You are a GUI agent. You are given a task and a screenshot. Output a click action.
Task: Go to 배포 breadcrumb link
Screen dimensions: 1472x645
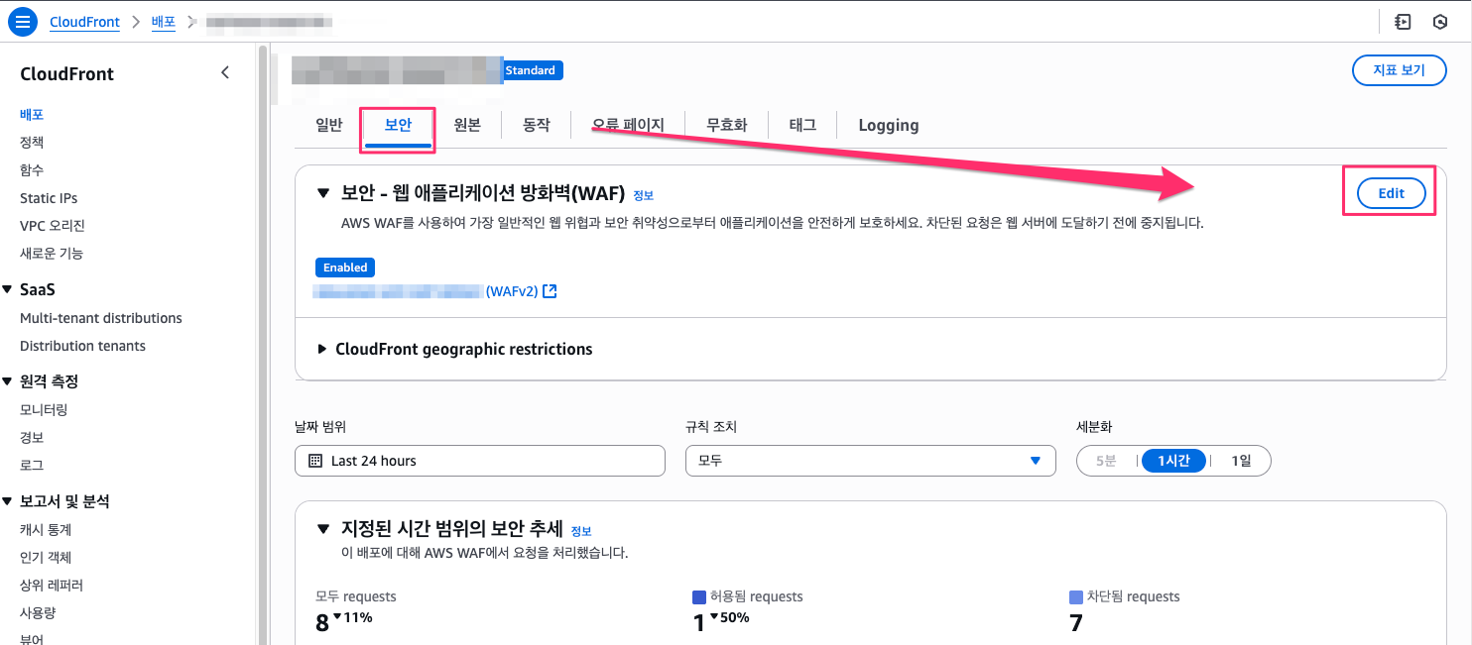(x=163, y=21)
